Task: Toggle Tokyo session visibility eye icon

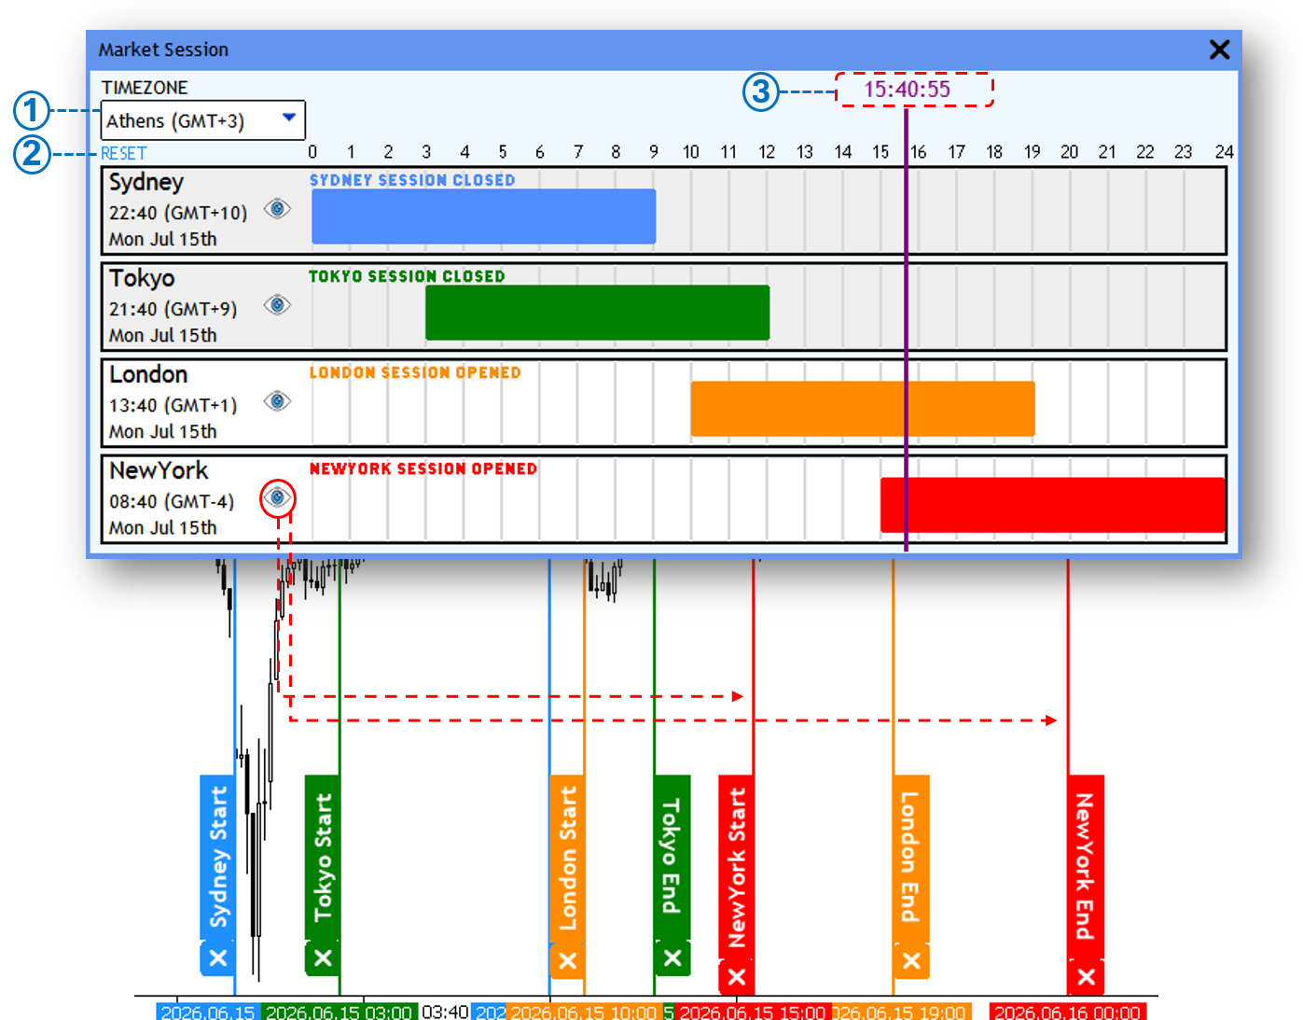Action: pos(277,304)
